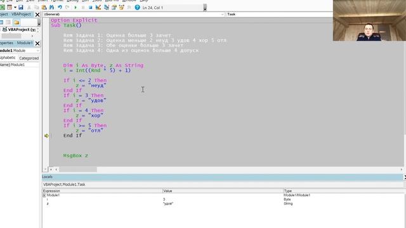Switch to the Categorized properties tab
This screenshot has width=406, height=228.
29,58
